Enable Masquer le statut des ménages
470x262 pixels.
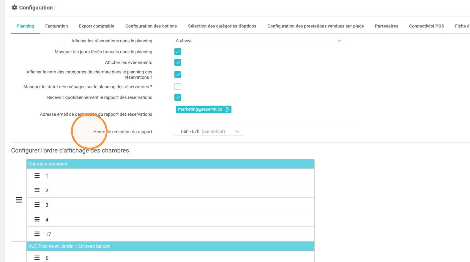click(x=178, y=87)
